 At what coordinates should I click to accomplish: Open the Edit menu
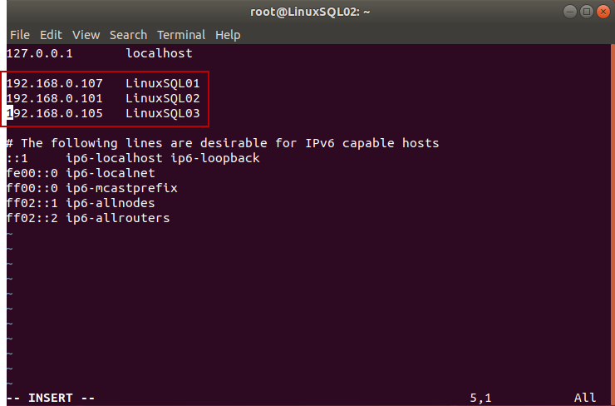[x=51, y=35]
